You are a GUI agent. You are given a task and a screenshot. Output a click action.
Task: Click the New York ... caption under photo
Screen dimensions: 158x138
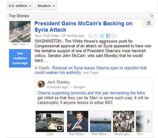21,44
